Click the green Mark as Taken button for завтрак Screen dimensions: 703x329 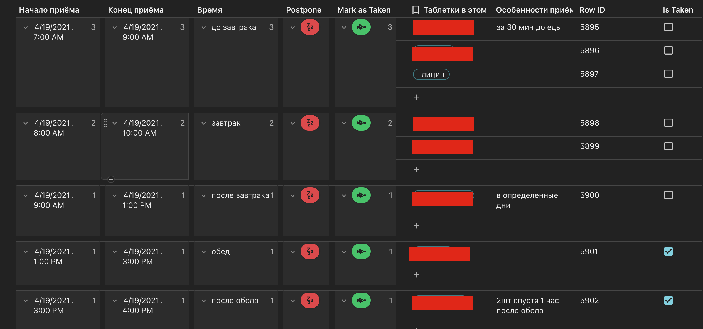point(361,123)
